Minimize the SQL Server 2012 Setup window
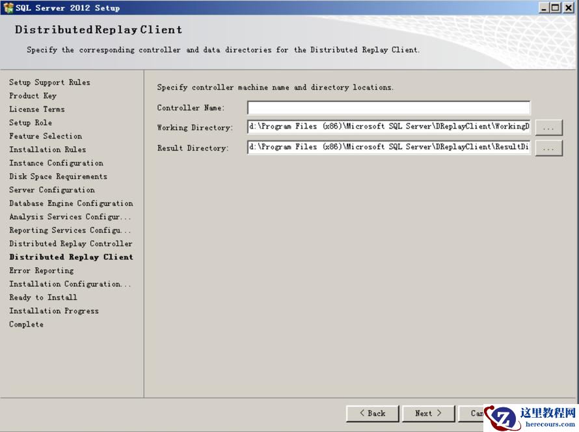 543,8
